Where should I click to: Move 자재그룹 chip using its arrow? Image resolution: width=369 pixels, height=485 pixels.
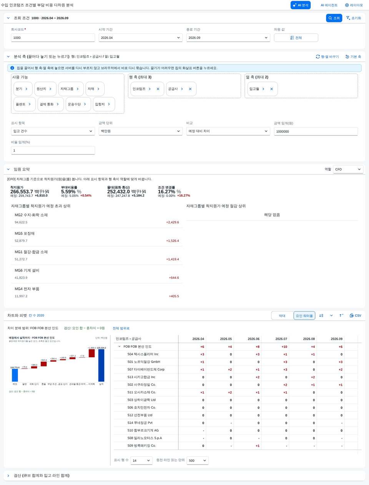(78, 89)
